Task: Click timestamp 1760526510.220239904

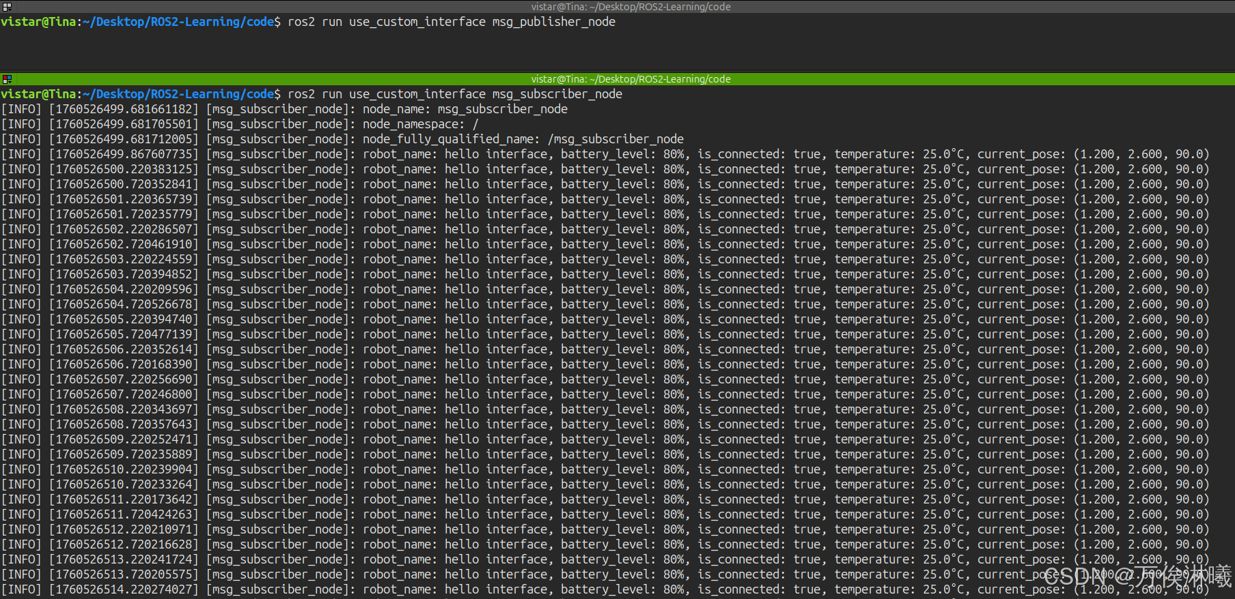Action: (124, 469)
